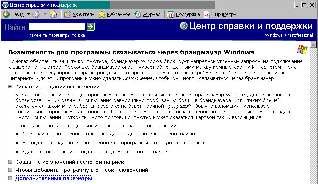This screenshot has width=318, height=184.
Task: Open Изменить параметры поиска link
Action: 57,35
